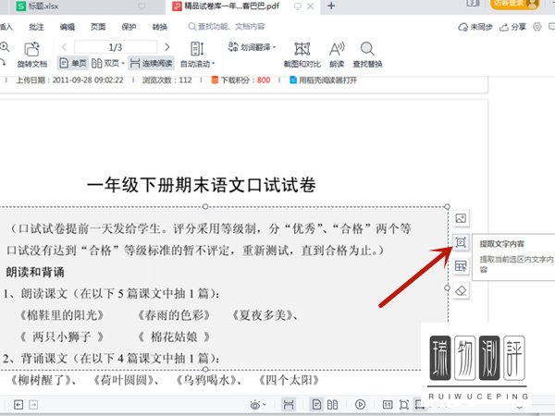Select 双页 double page view
The width and height of the screenshot is (555, 416).
(x=105, y=63)
